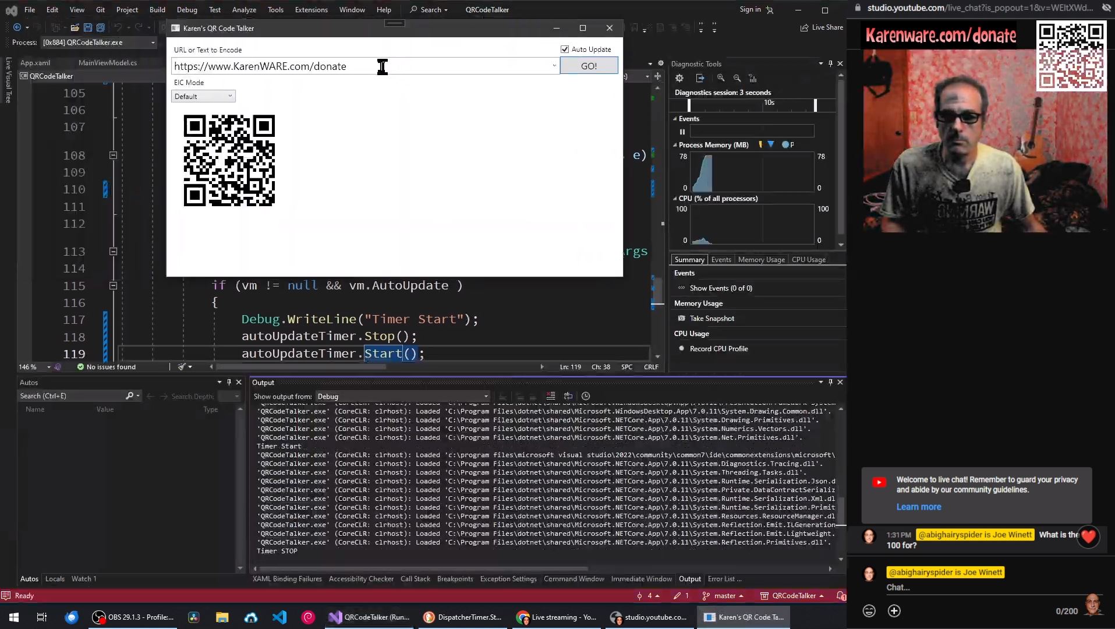Expand the URL to Encode combo arrow
1115x629 pixels.
click(x=553, y=66)
